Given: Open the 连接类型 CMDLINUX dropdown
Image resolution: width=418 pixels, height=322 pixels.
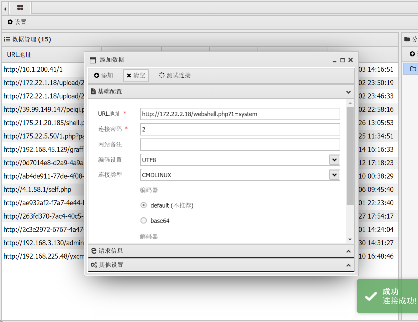Looking at the screenshot, I should (334, 175).
